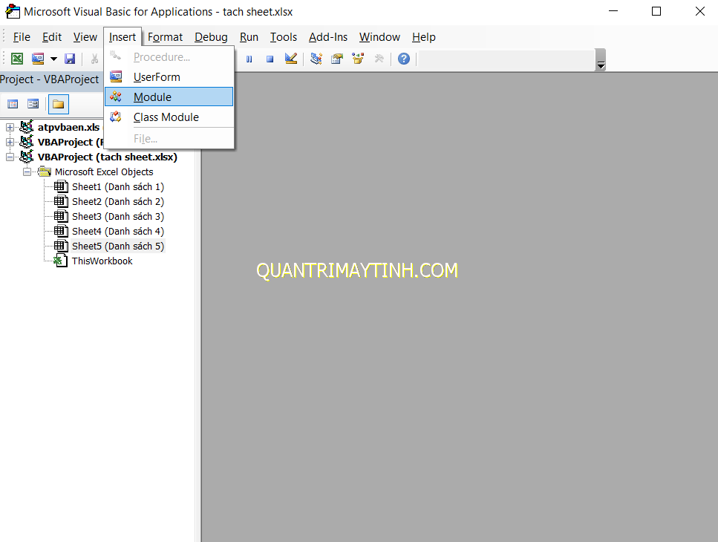Click the ThisWorkbook icon
Viewport: 718px width, 542px height.
61,261
